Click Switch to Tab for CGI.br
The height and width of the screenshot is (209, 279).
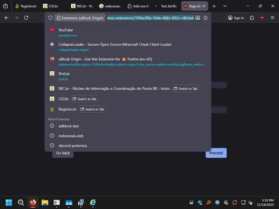coord(85,99)
